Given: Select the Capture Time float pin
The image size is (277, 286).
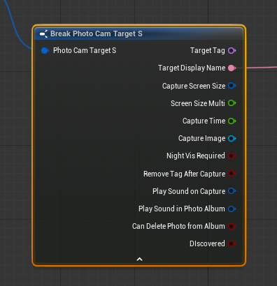Looking at the screenshot, I should 232,121.
